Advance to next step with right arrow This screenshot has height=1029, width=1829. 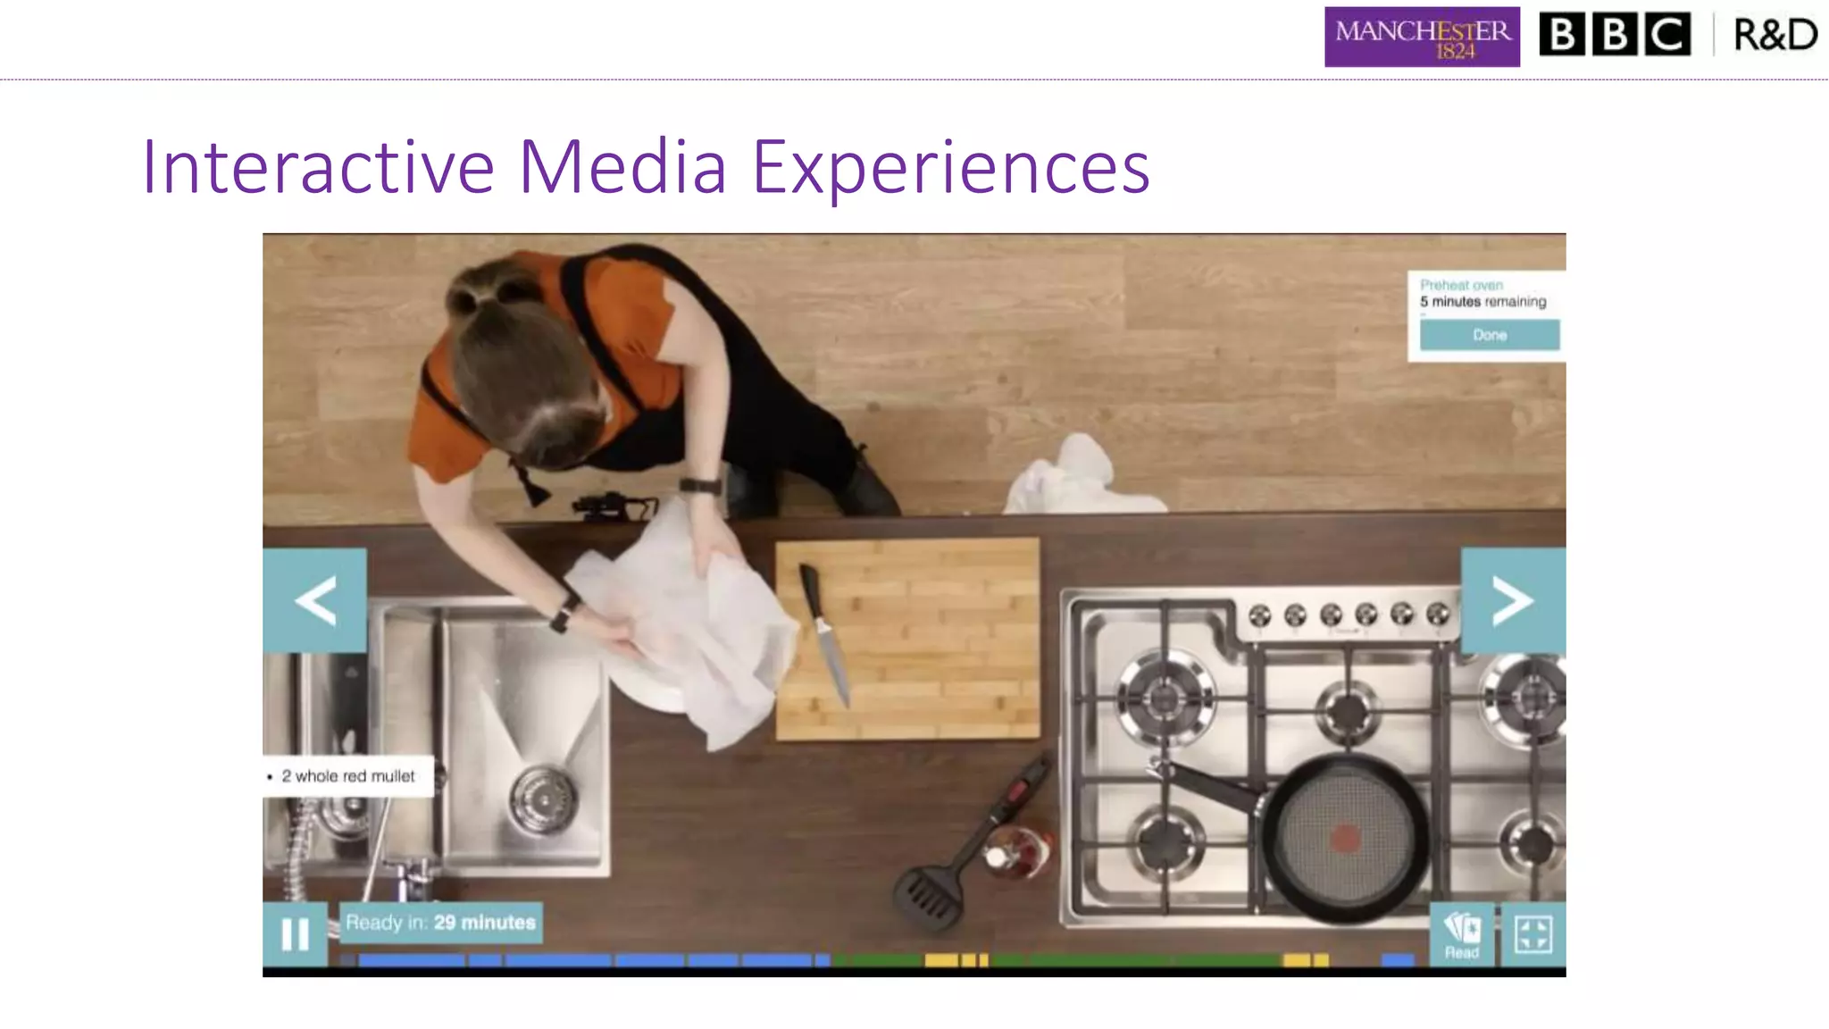(x=1513, y=600)
